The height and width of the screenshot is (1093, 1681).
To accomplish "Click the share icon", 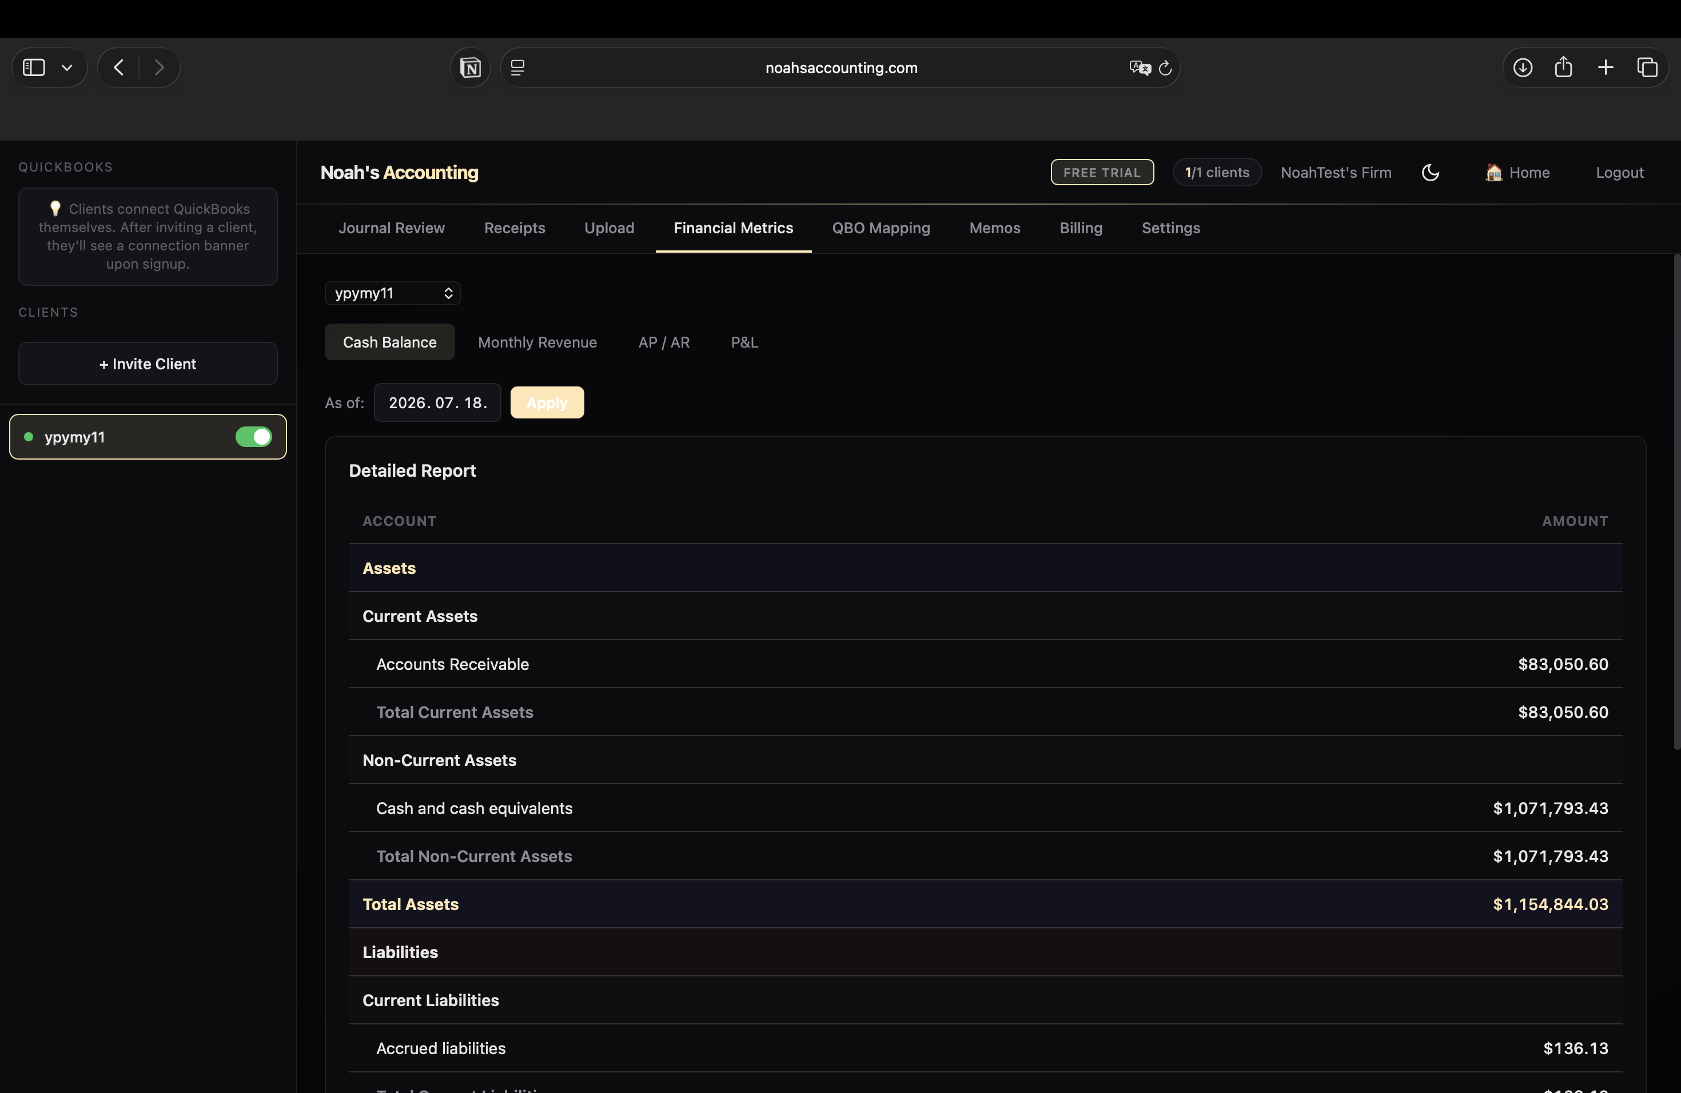I will [x=1564, y=67].
